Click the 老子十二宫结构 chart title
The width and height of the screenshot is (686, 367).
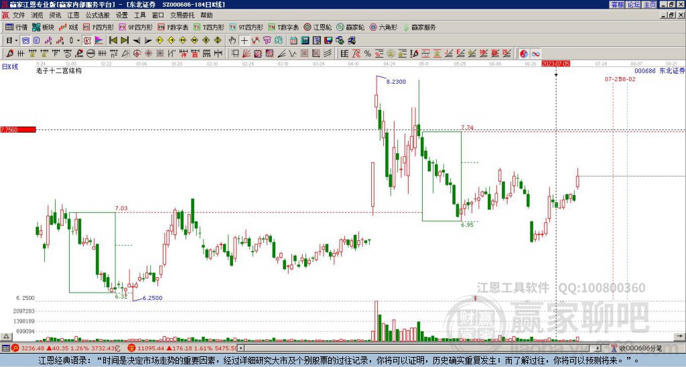point(59,70)
